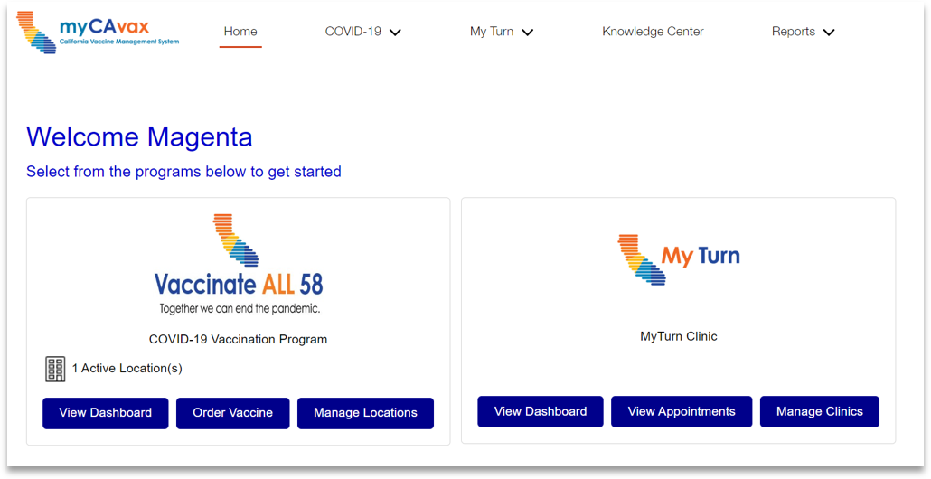Select the COVID-19 Vaccination Program title text
Screen dimensions: 931x479
point(238,340)
